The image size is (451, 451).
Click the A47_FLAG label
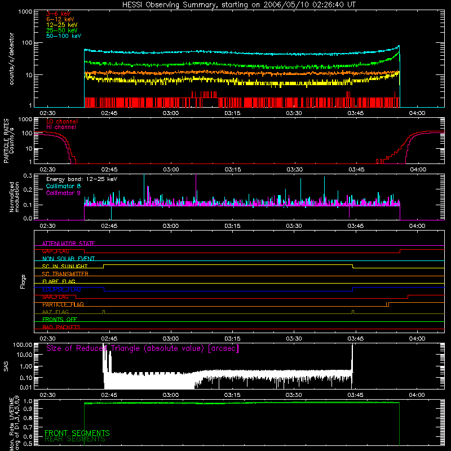coord(55,312)
